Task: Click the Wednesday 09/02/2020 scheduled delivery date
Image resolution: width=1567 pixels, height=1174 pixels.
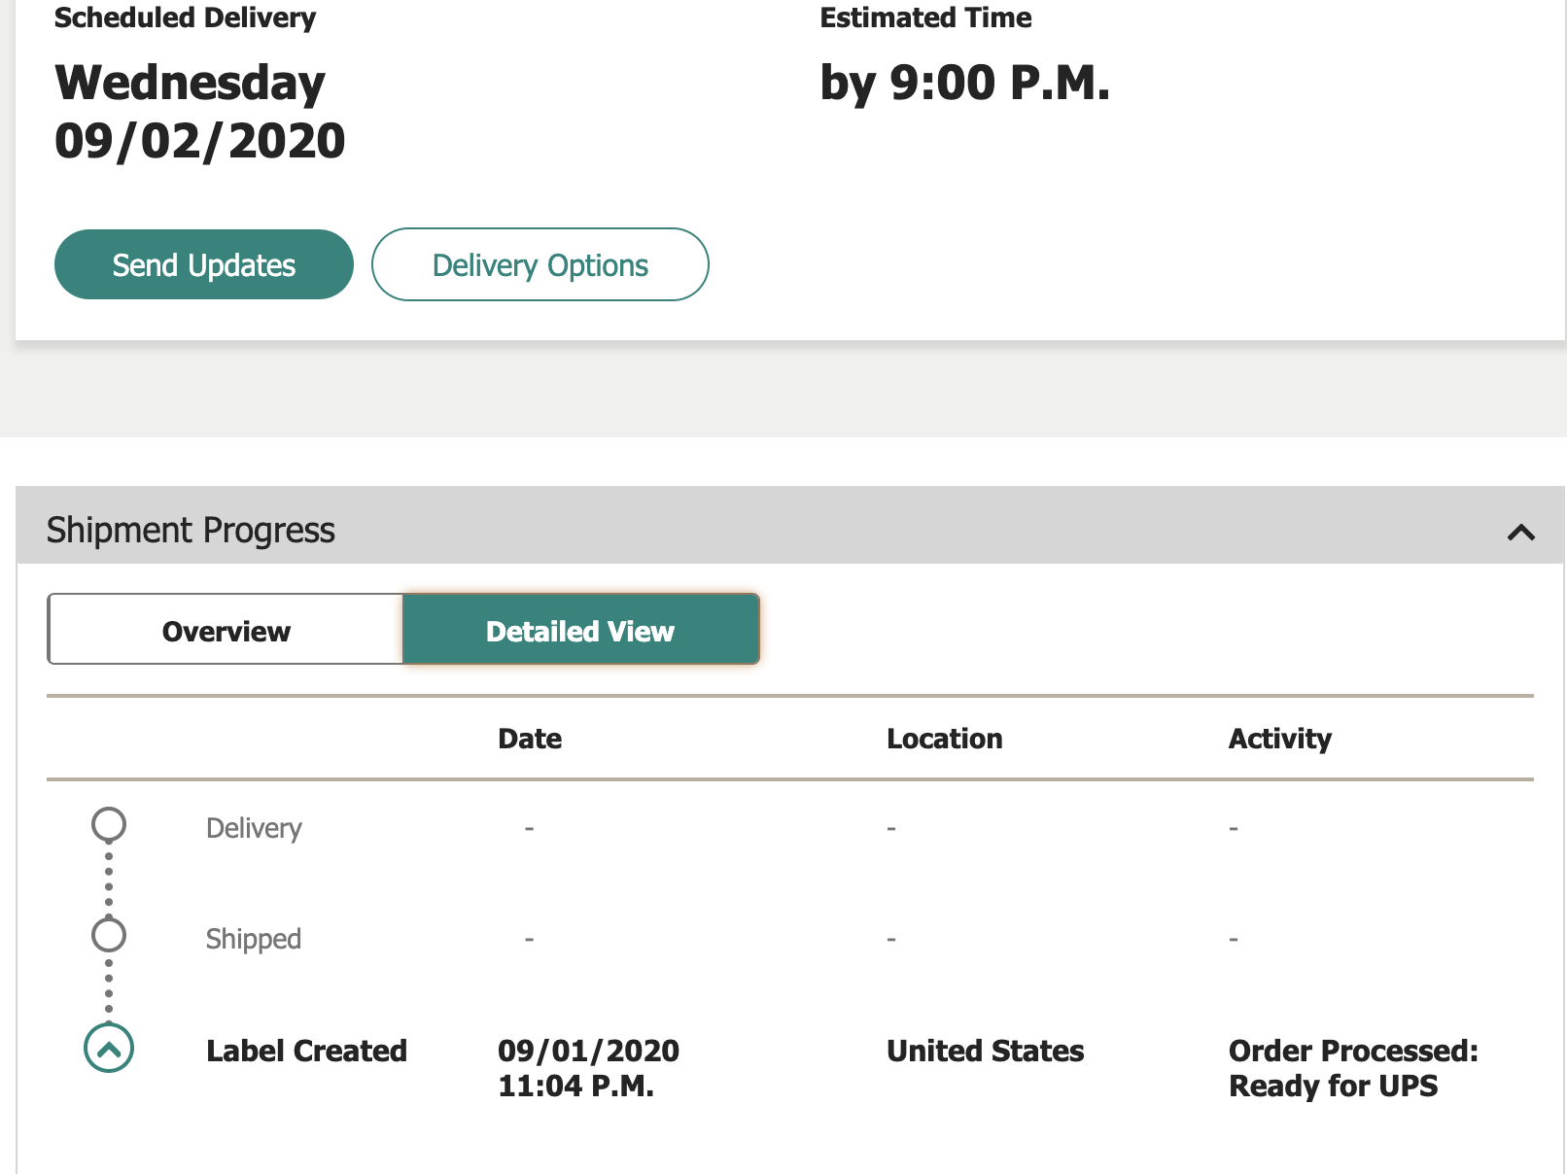Action: [200, 112]
